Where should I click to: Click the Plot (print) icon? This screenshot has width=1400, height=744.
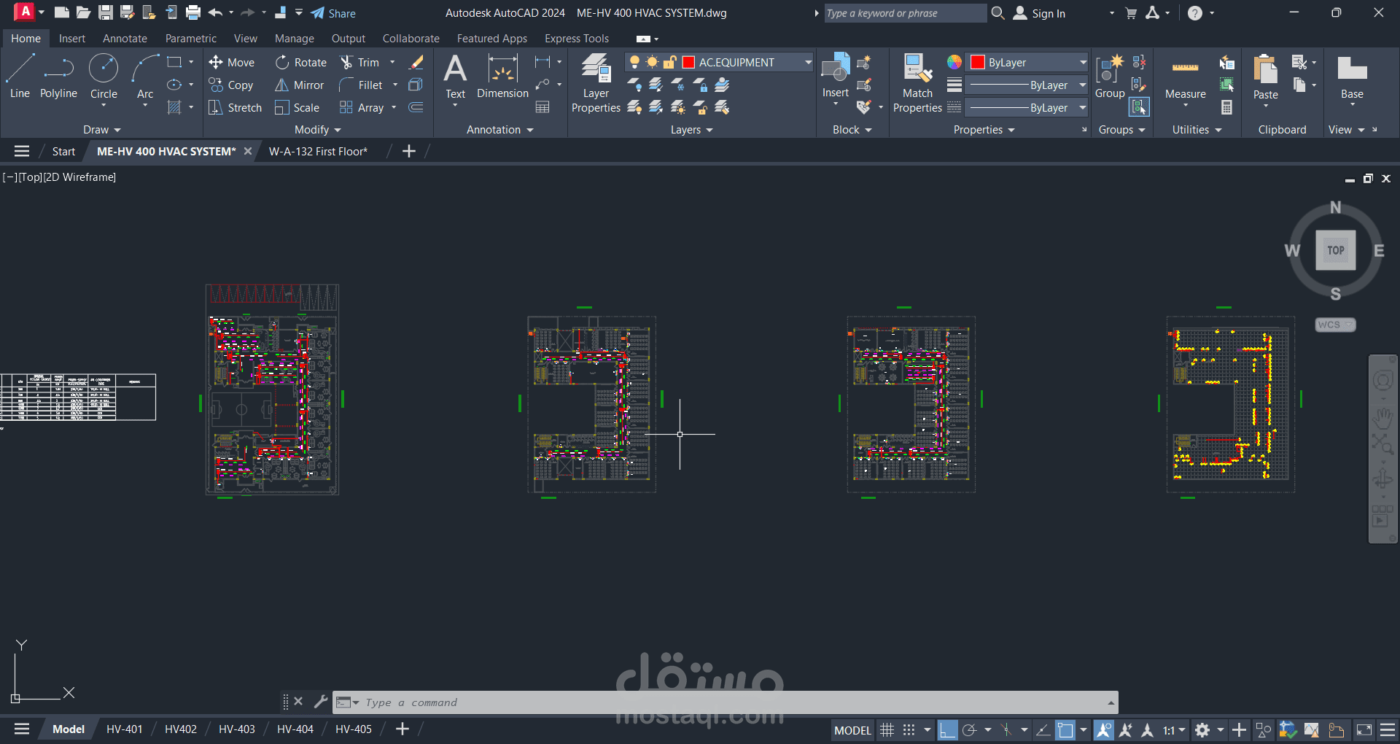click(x=193, y=12)
